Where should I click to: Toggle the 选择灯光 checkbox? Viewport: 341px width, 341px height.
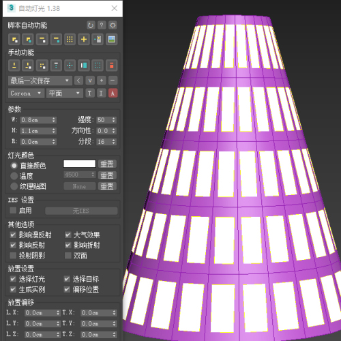(13, 279)
